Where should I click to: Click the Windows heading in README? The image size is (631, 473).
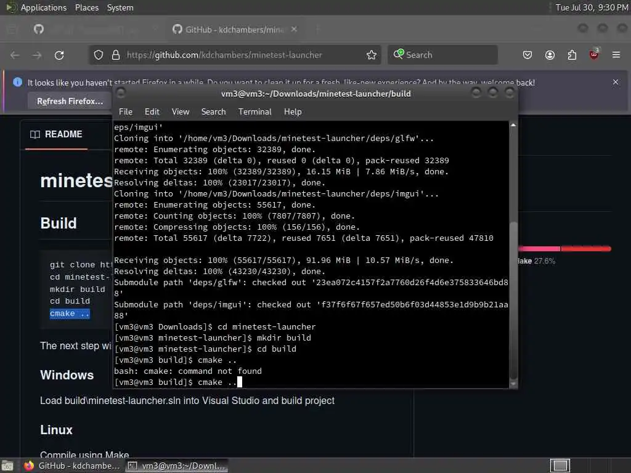(x=67, y=375)
